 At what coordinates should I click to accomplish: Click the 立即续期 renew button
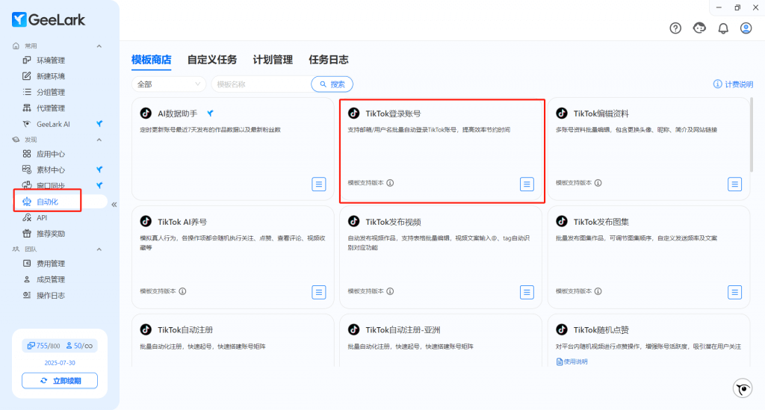(60, 381)
